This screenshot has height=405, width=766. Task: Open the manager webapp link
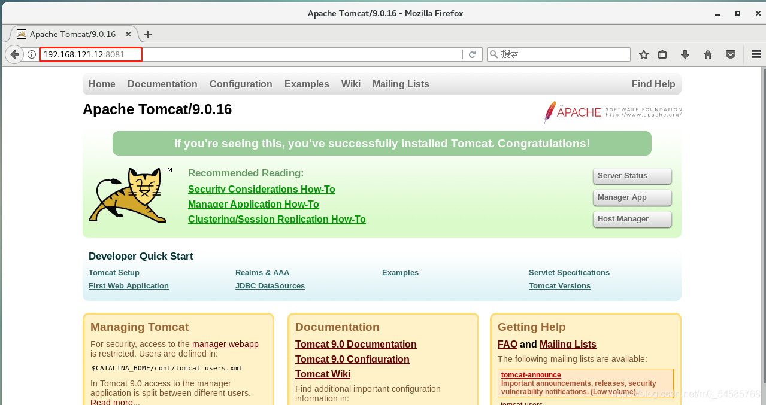pos(225,345)
